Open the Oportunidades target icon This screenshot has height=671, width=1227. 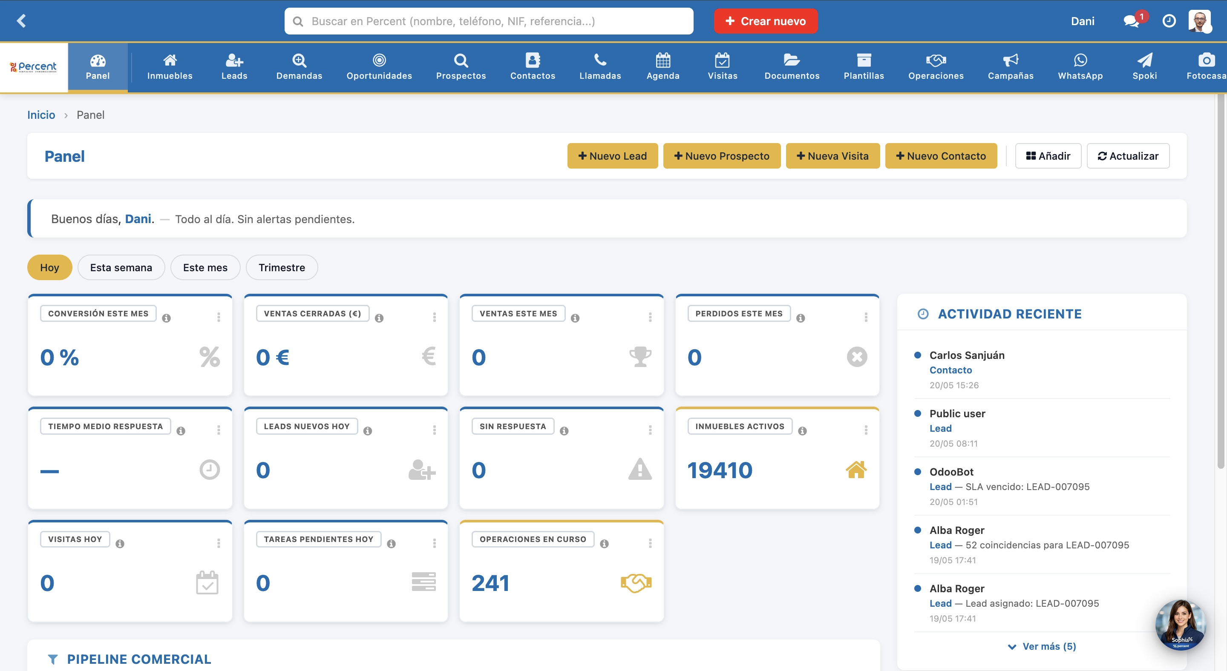[379, 60]
